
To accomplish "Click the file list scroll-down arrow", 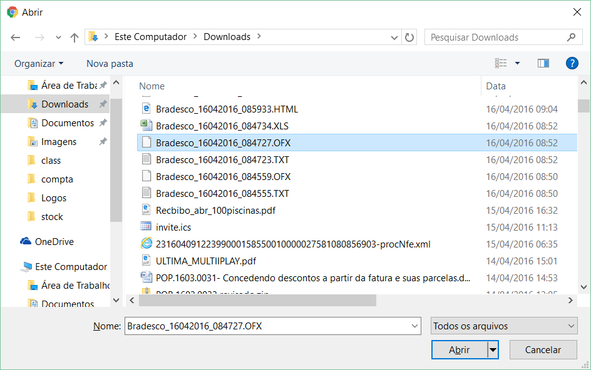I will click(x=584, y=287).
